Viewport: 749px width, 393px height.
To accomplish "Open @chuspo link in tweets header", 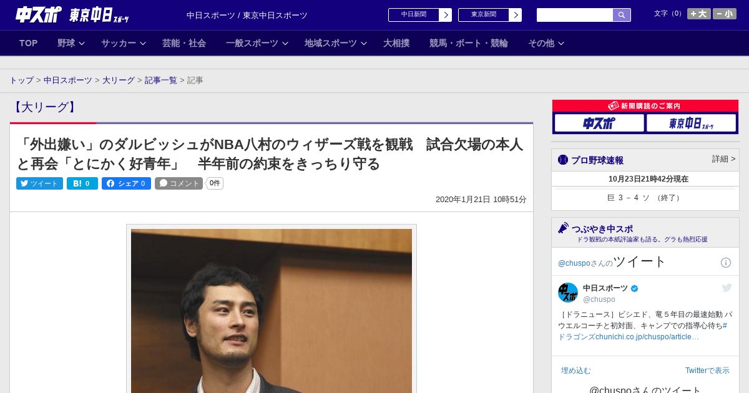I will [574, 263].
